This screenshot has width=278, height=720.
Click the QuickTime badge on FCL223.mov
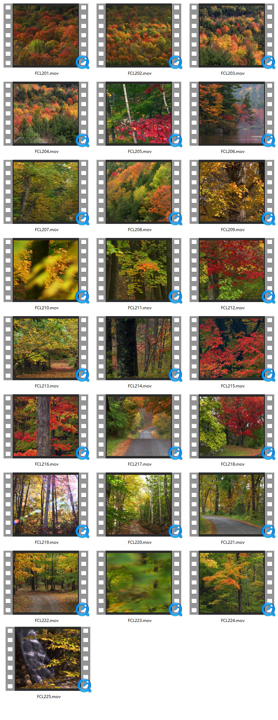point(175,609)
